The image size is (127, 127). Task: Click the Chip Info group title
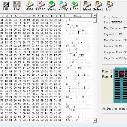111,17
